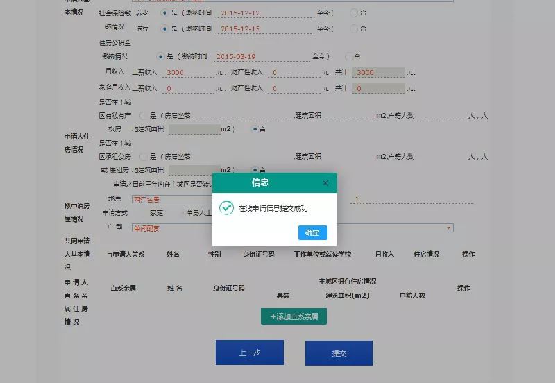Click the 建筑面积(m2) column header

click(348, 295)
